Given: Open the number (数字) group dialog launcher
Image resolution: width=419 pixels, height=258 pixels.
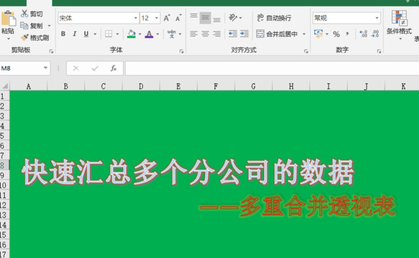Looking at the screenshot, I should point(379,51).
